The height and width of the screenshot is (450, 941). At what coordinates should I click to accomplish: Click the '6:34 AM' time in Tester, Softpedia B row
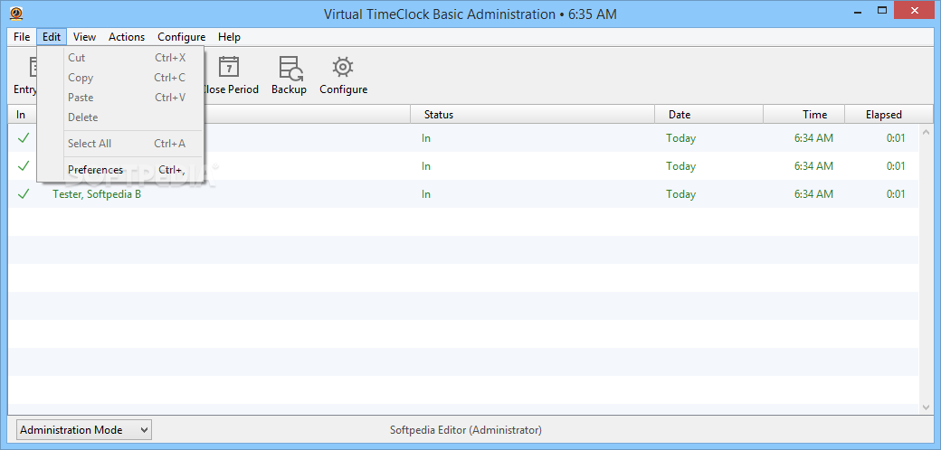(x=813, y=194)
